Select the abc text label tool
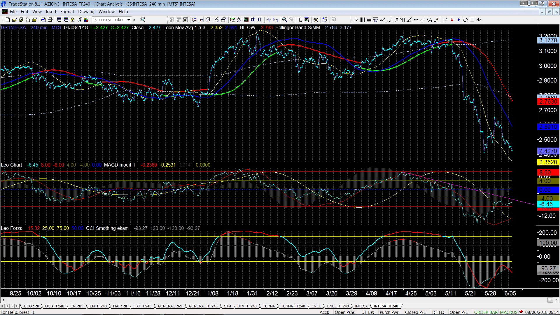The image size is (560, 315). (479, 20)
